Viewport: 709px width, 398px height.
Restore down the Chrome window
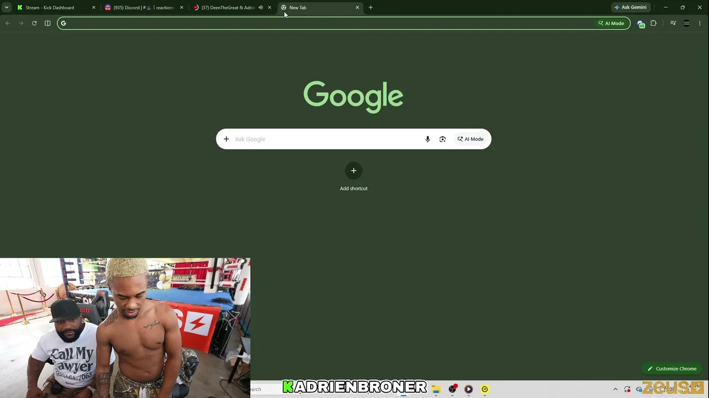tap(682, 8)
